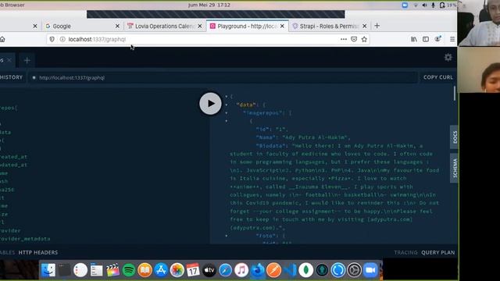Open System Preferences from the dock
This screenshot has height=281, width=500.
354,270
